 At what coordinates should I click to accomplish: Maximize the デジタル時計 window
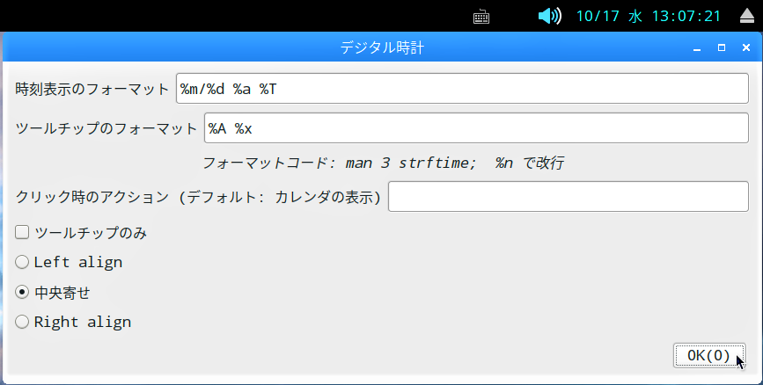click(722, 47)
